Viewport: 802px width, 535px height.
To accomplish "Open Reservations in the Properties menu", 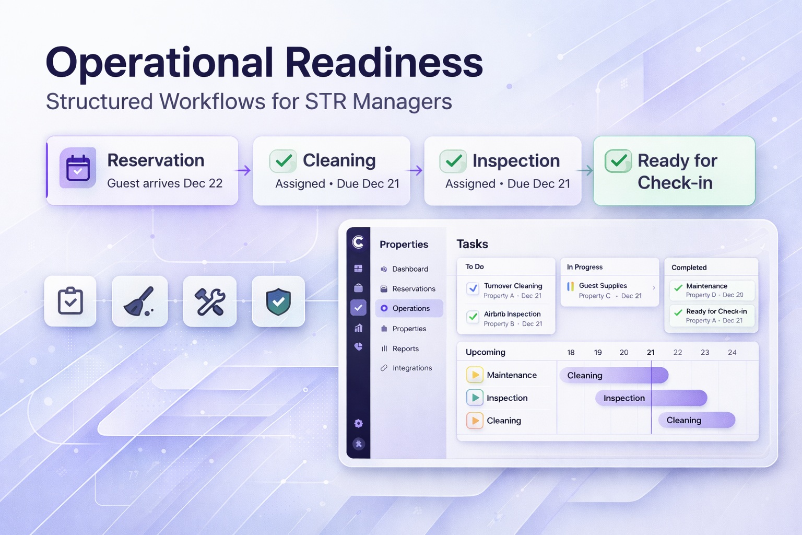I will click(x=413, y=289).
